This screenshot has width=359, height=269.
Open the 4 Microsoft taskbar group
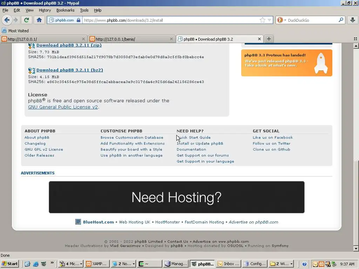tap(70, 264)
